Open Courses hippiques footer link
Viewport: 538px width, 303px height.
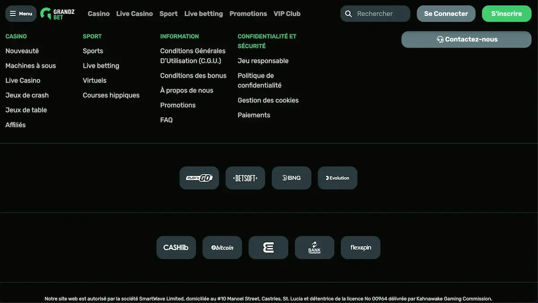pos(111,95)
